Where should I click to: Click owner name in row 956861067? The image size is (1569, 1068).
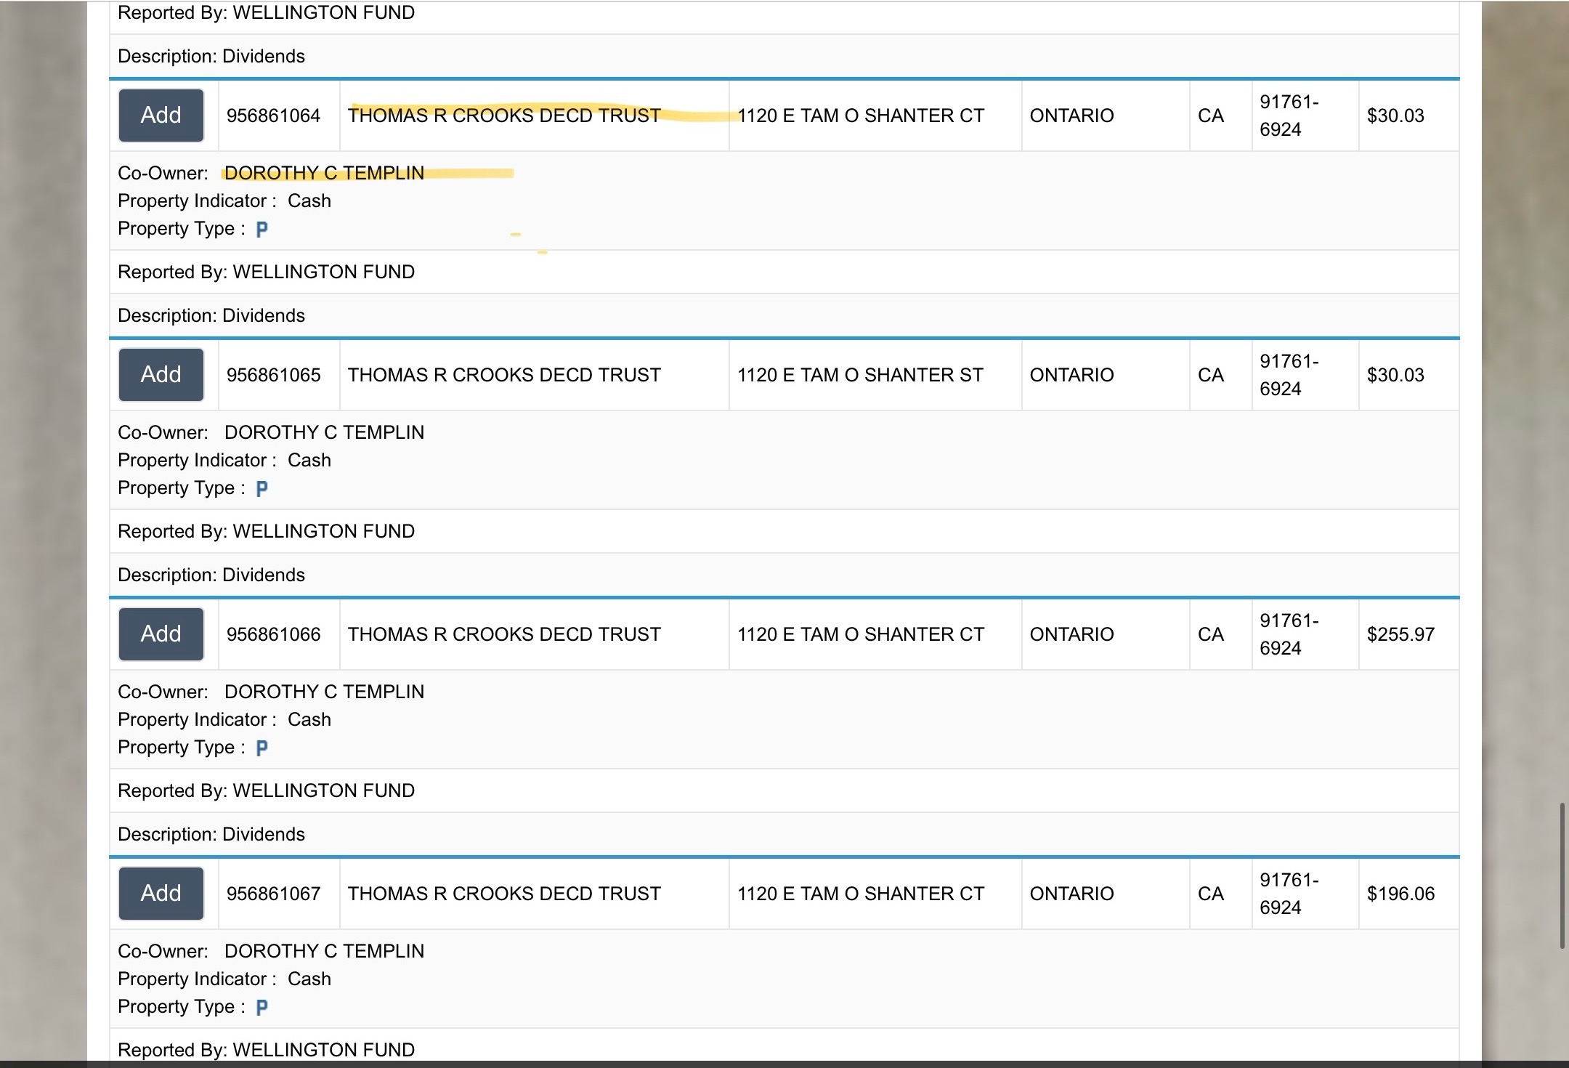click(504, 894)
